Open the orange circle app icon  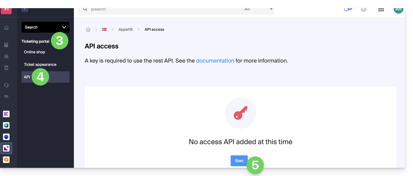point(6,159)
